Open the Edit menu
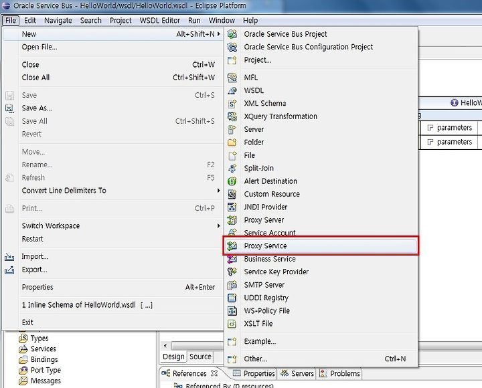482x388 pixels. (30, 21)
